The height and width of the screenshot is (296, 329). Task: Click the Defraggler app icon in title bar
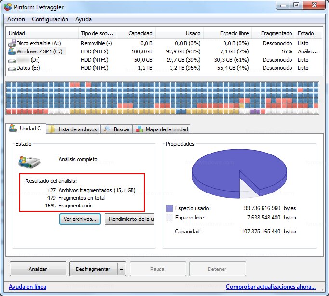[x=8, y=7]
